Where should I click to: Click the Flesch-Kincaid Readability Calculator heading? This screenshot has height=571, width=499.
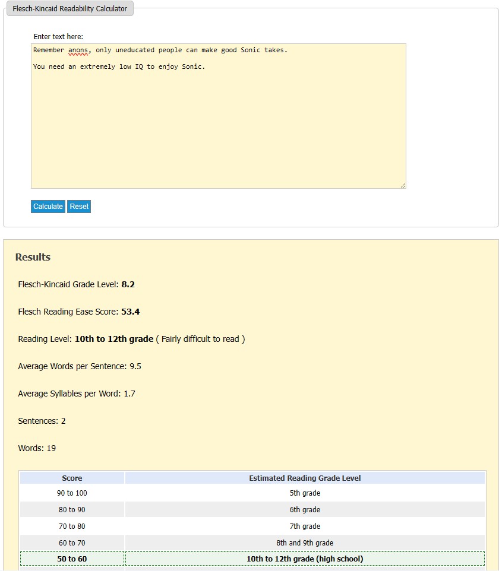click(x=70, y=9)
